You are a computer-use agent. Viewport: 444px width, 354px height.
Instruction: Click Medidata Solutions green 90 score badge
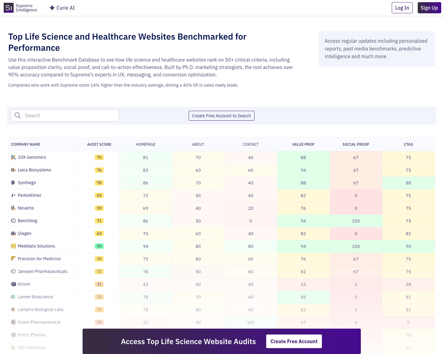99,246
